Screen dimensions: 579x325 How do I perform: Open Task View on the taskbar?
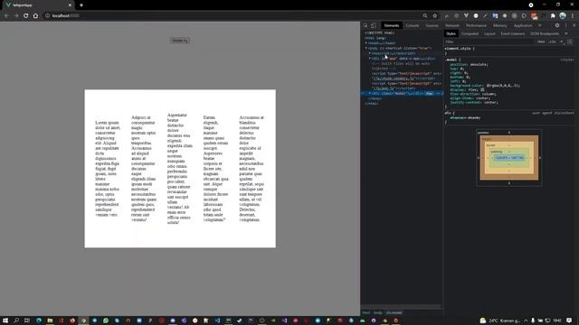pyautogui.click(x=26, y=320)
